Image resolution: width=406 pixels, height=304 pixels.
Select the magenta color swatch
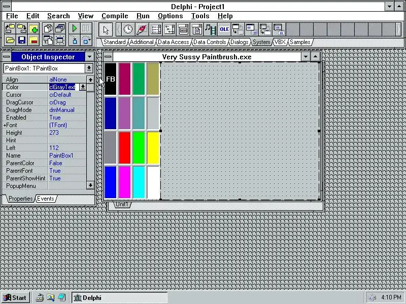pos(124,182)
